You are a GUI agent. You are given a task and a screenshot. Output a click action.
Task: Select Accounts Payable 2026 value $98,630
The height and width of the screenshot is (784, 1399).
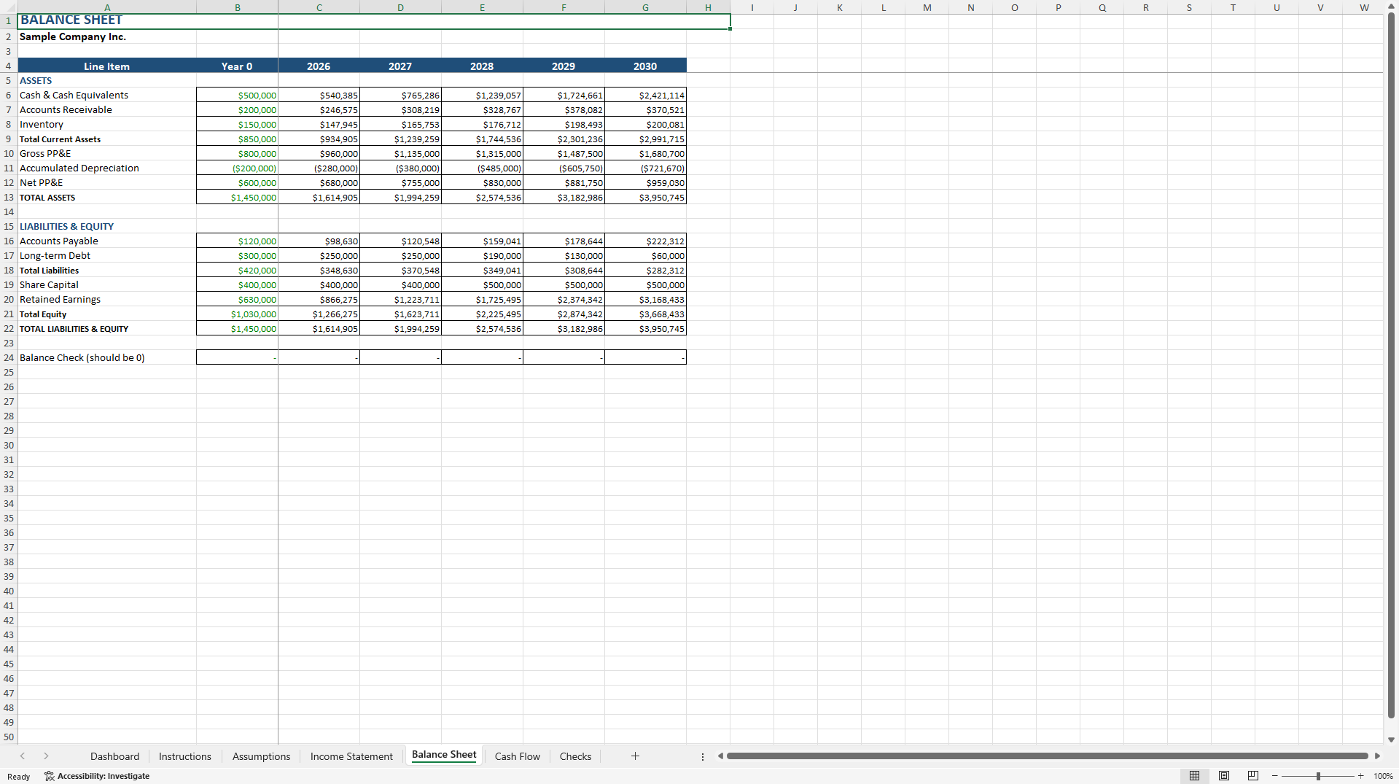(319, 241)
